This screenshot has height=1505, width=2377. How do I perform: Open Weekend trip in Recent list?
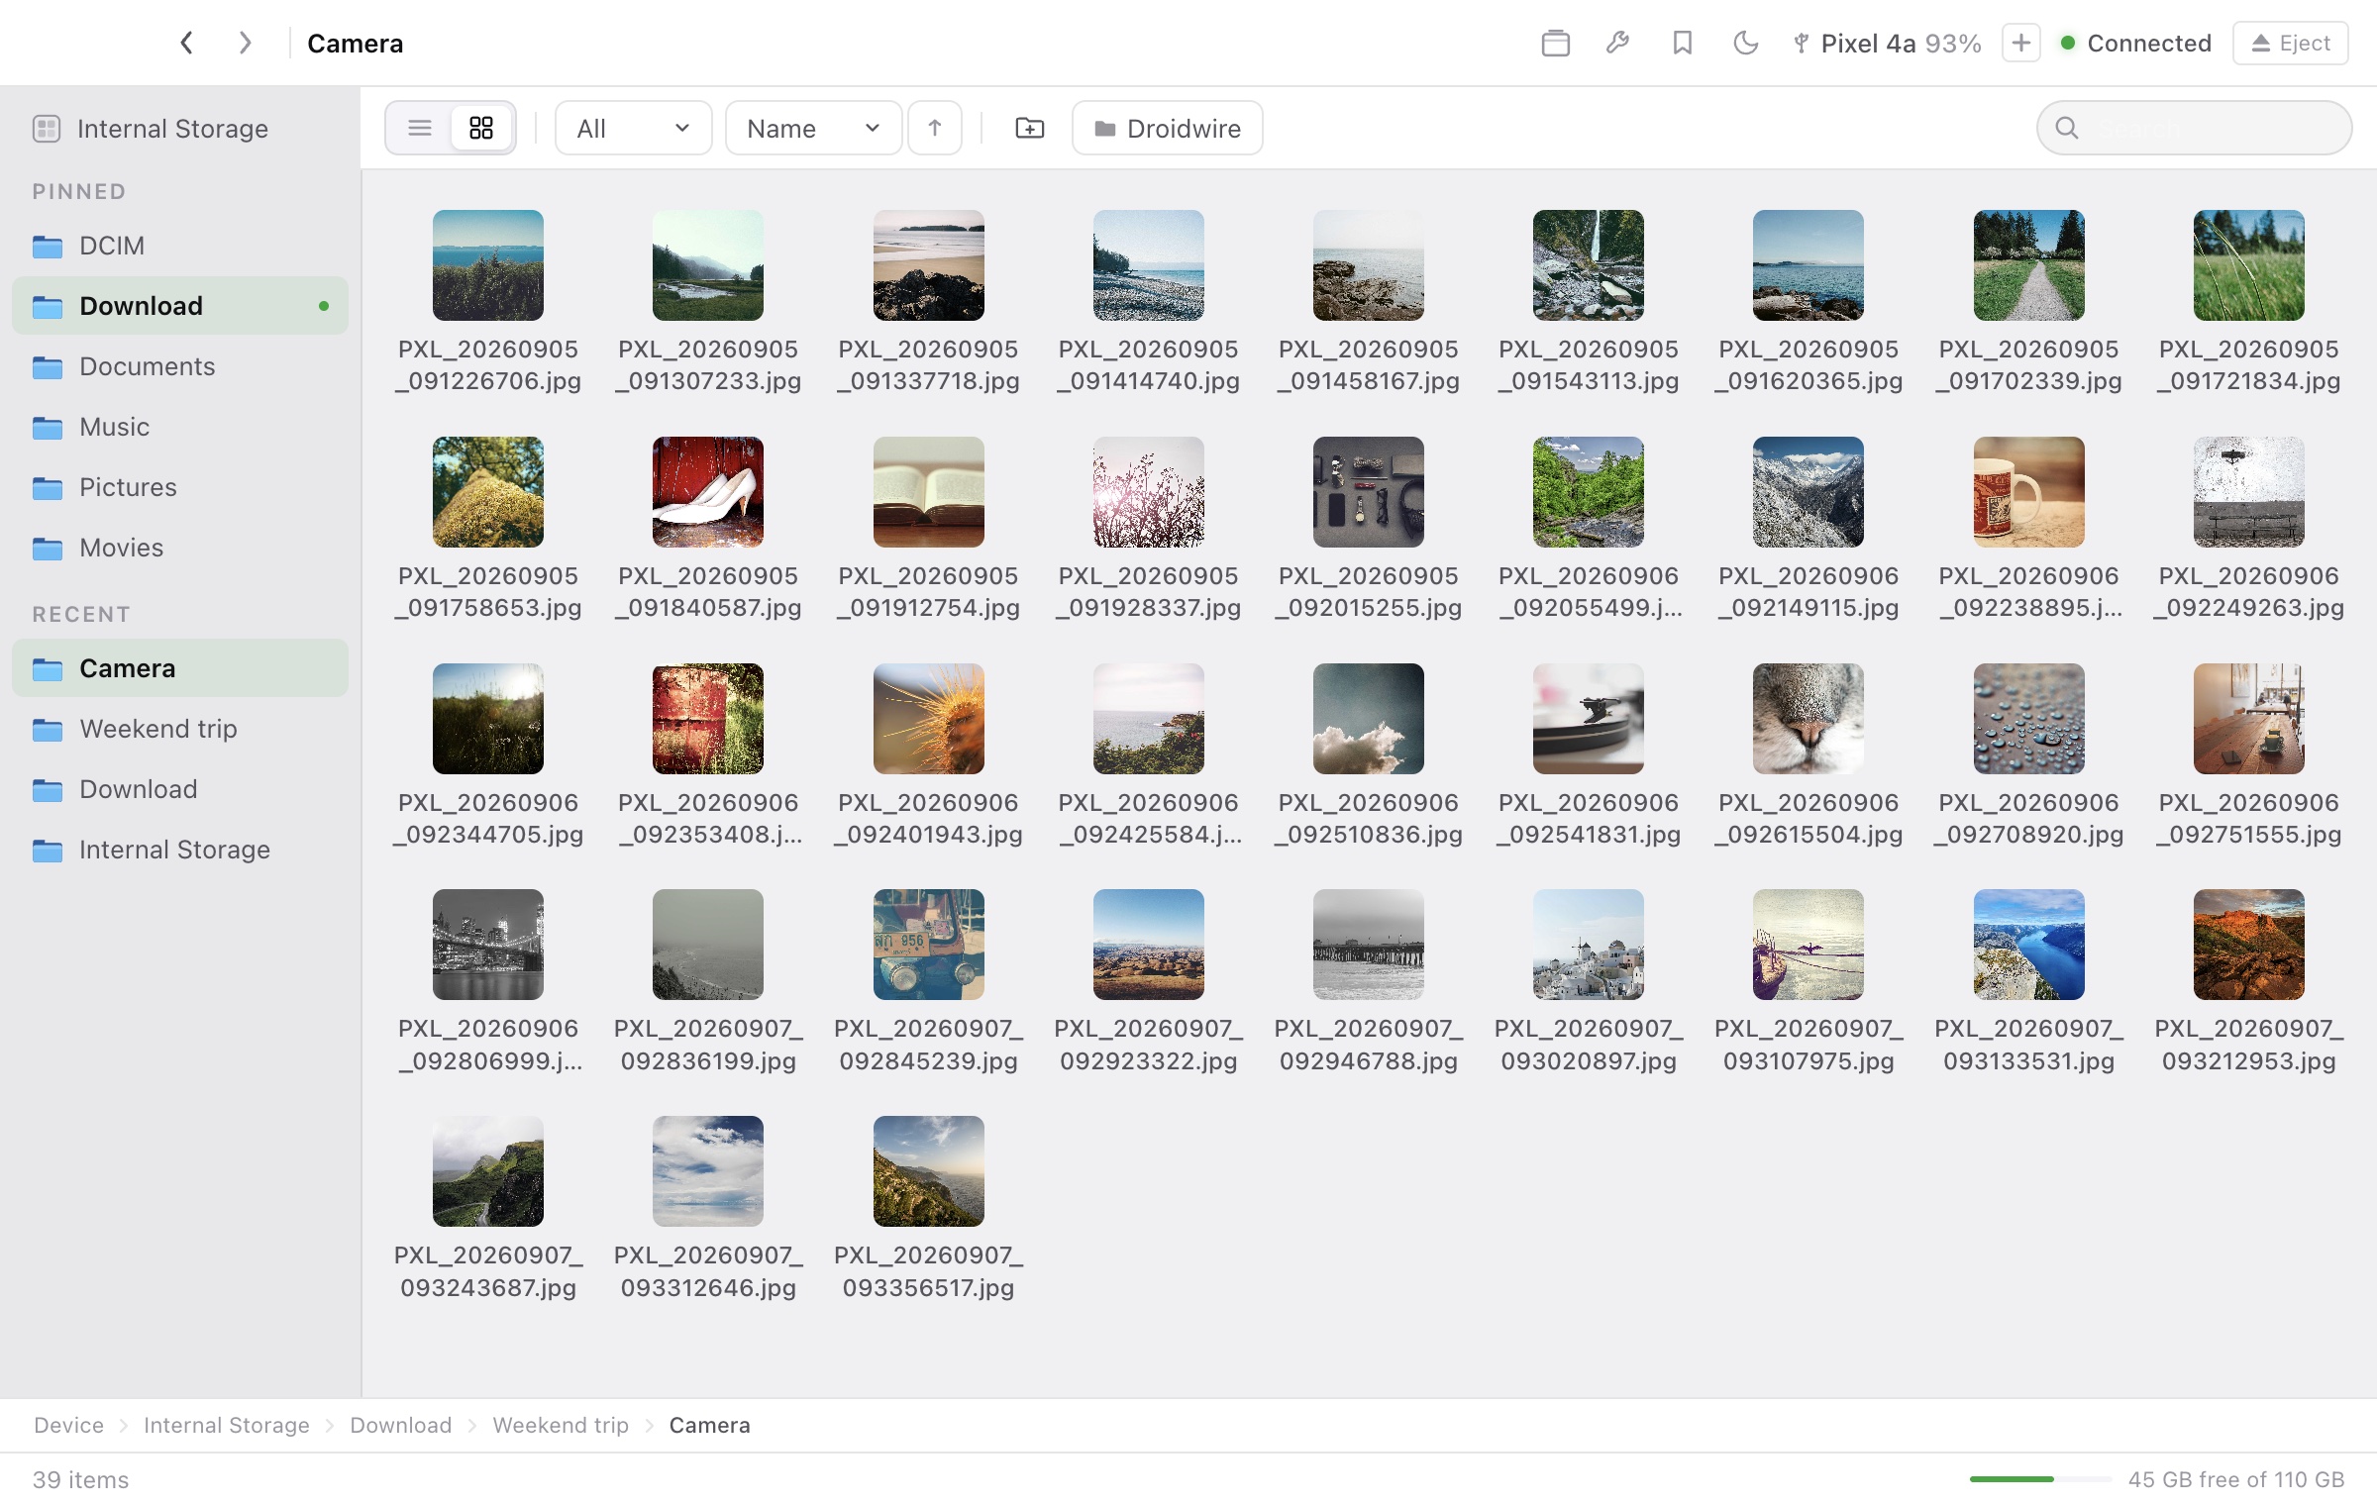click(180, 729)
